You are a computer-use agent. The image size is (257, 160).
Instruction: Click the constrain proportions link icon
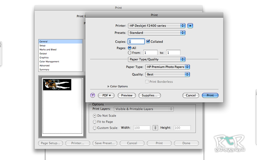coord(155,128)
